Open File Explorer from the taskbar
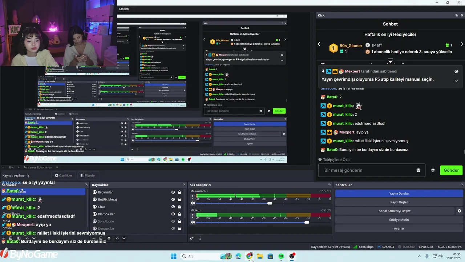 (260, 256)
